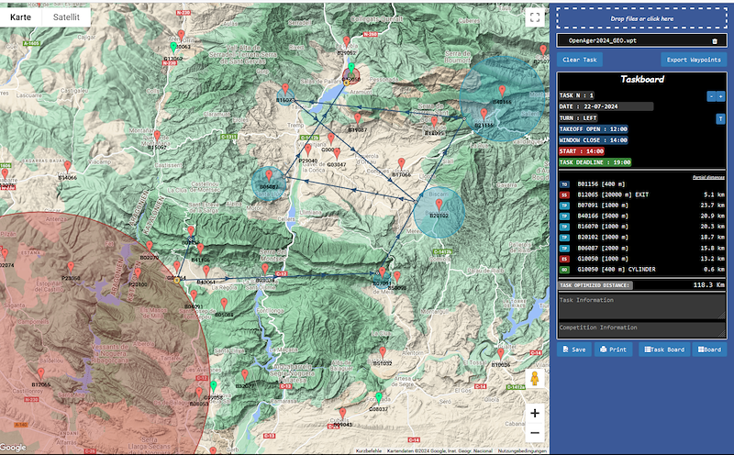
Task: Click the red START 14:00 label
Action: pyautogui.click(x=582, y=151)
